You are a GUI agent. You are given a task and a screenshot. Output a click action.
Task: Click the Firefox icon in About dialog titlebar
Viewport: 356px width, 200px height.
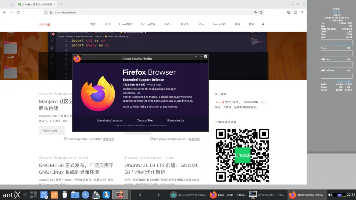[x=77, y=59]
